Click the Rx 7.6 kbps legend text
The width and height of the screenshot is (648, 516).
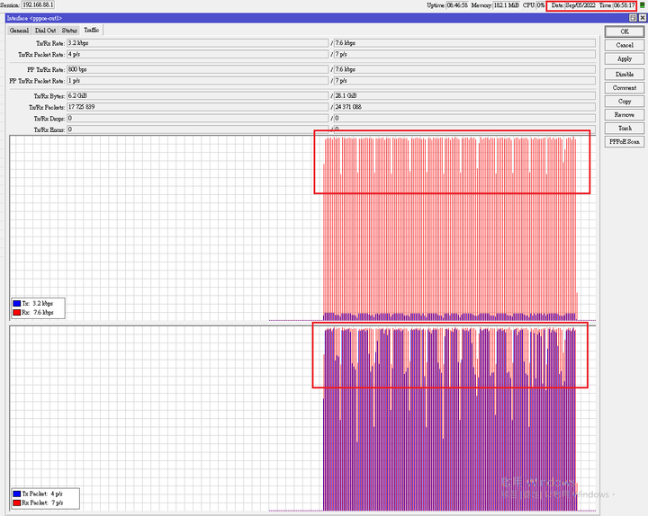38,313
